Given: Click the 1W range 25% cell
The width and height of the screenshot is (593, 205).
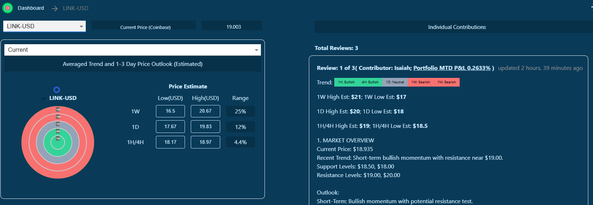Looking at the screenshot, I should [x=241, y=112].
